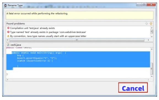Click problems list scroll-left arrow

click(x=7, y=40)
